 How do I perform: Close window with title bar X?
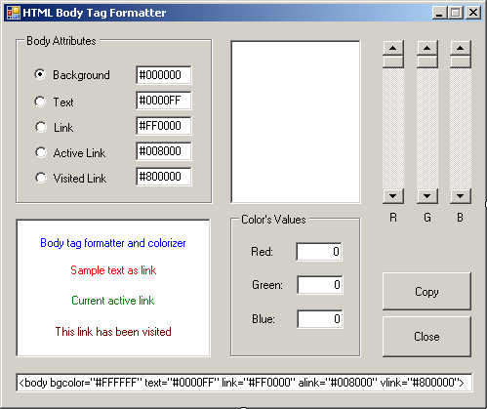(473, 13)
